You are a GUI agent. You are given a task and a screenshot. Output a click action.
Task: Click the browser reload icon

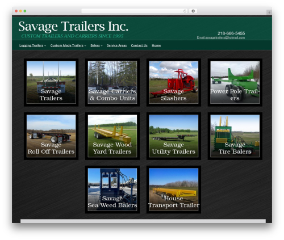click(x=185, y=11)
